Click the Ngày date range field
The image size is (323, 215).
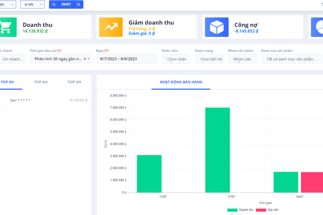point(126,59)
